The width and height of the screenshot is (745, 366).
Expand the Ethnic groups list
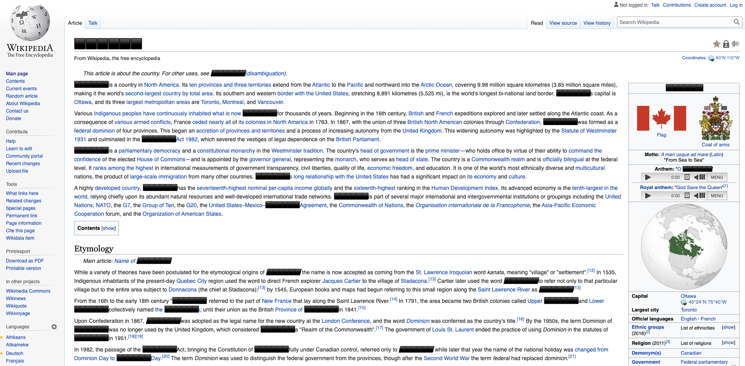coord(729,327)
